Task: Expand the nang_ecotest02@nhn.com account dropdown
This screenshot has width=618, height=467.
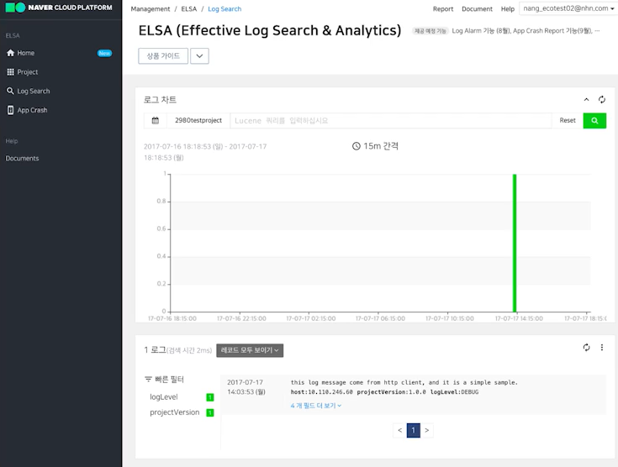Action: point(568,8)
